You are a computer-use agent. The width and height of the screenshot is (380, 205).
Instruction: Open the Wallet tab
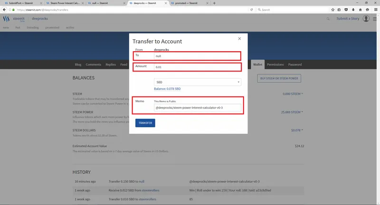(257, 64)
